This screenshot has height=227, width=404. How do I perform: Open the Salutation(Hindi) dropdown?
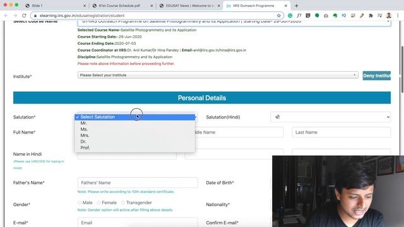[331, 117]
